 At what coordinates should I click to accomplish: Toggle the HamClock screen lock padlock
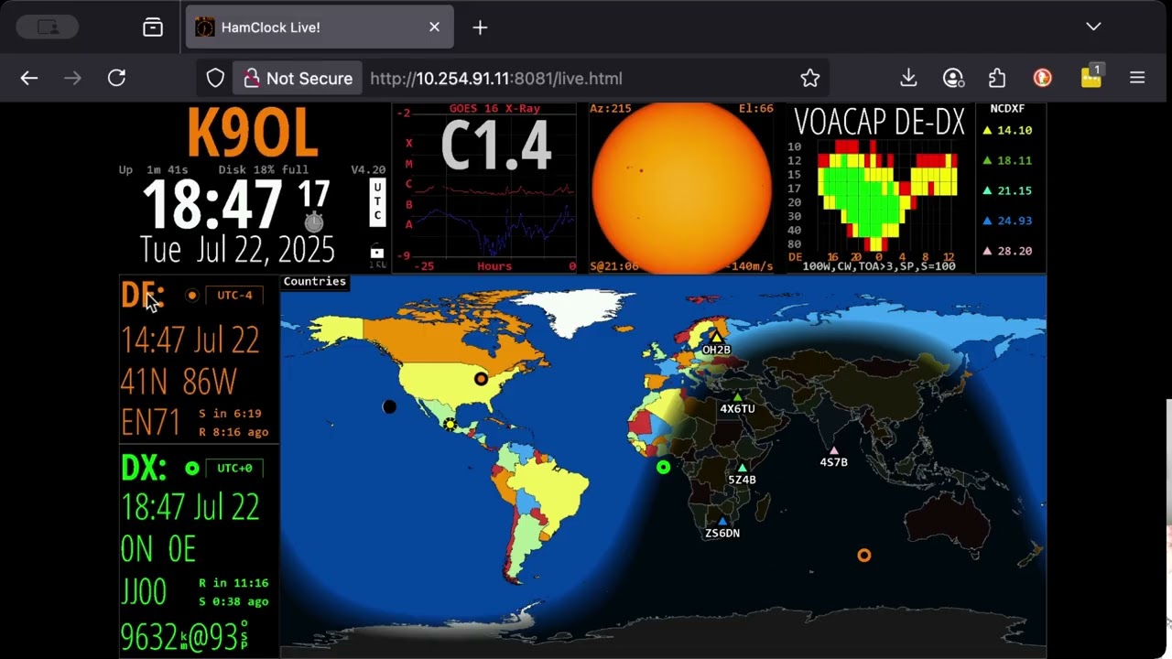pyautogui.click(x=377, y=252)
